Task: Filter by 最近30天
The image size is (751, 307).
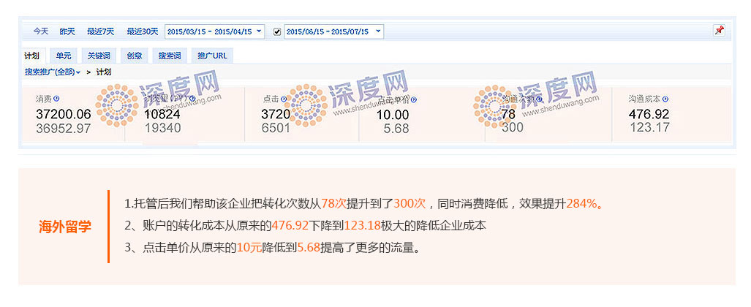Action: point(142,31)
